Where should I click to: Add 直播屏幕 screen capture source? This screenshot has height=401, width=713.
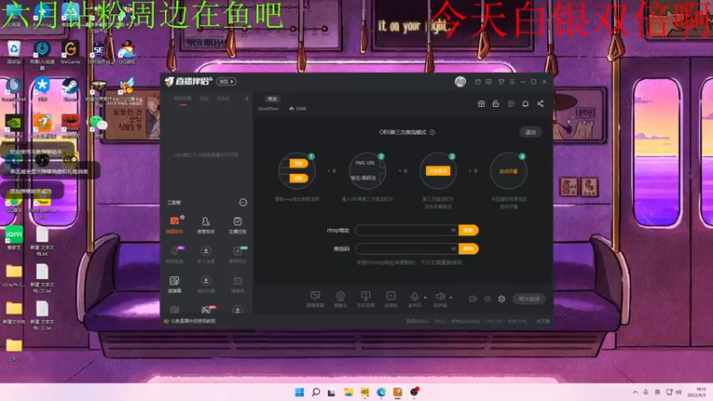316,299
